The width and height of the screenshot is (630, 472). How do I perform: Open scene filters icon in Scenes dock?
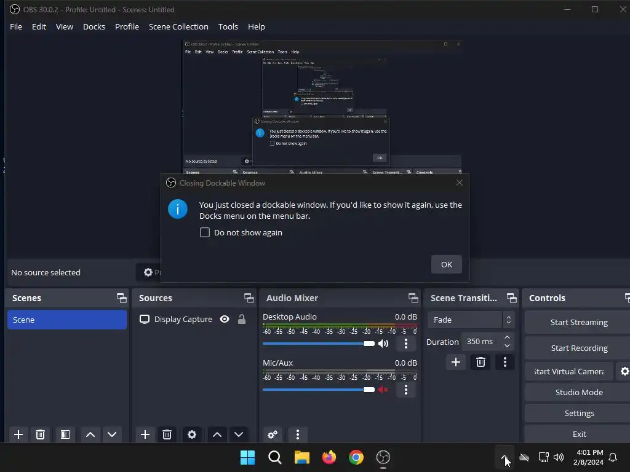(65, 435)
